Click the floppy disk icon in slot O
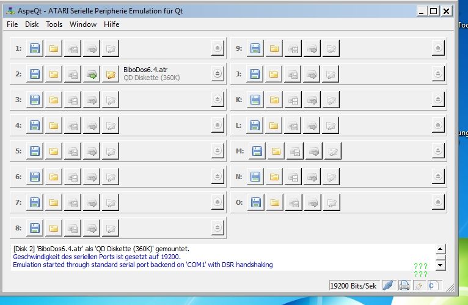 tap(256, 202)
